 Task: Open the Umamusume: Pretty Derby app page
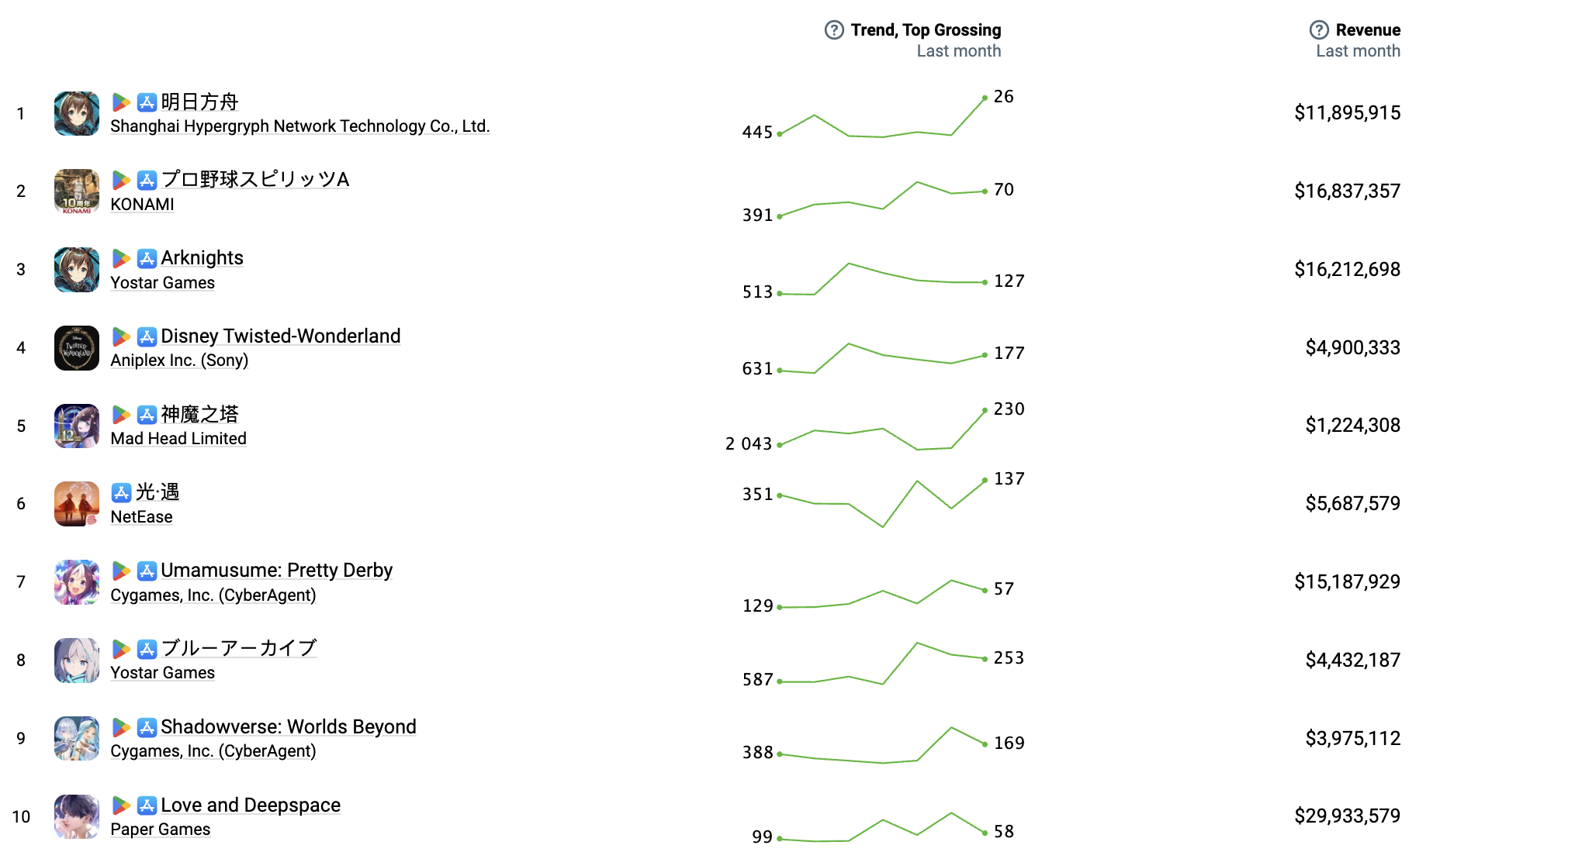[x=276, y=571]
